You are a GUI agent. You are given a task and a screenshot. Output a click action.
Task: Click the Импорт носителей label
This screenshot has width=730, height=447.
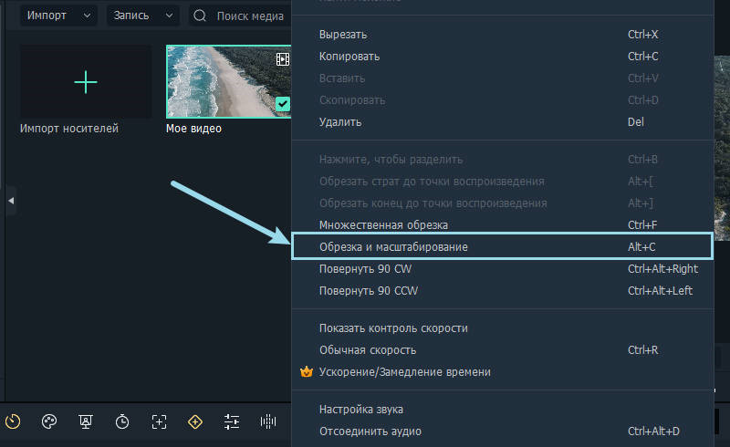click(x=69, y=129)
